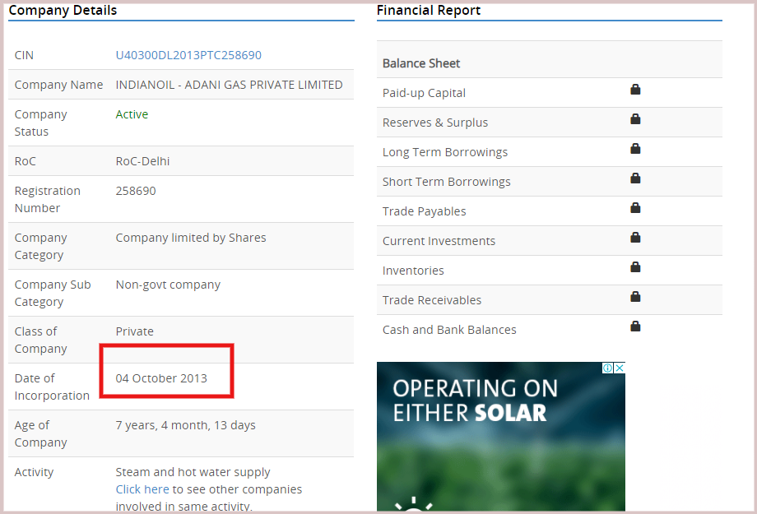The image size is (757, 514).
Task: Click the lock icon for Long Term Borrowings
Action: (x=635, y=149)
